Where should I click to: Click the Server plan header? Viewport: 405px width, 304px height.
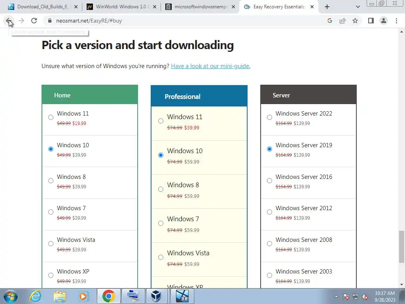308,95
